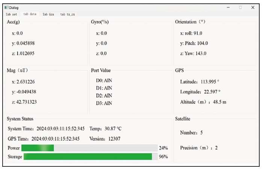The height and width of the screenshot is (169, 263).
Task: Minimize the Dialog window
Action: click(228, 7)
